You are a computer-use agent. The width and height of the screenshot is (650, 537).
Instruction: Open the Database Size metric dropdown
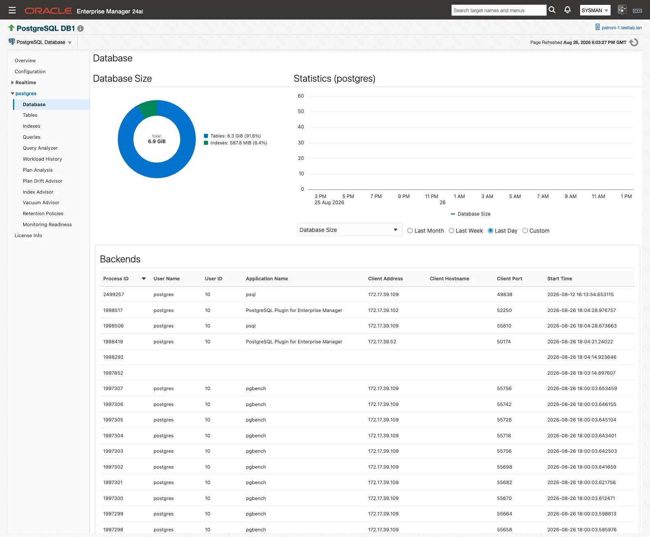tap(349, 230)
